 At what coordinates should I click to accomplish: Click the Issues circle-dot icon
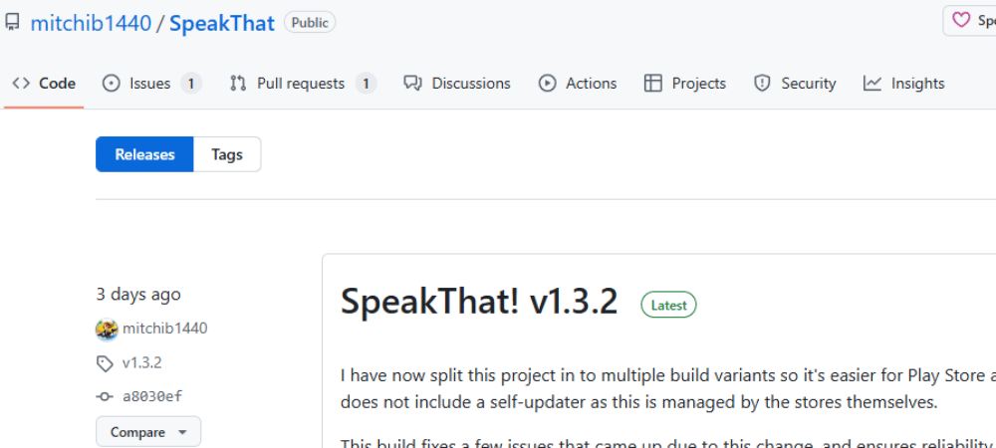click(112, 83)
